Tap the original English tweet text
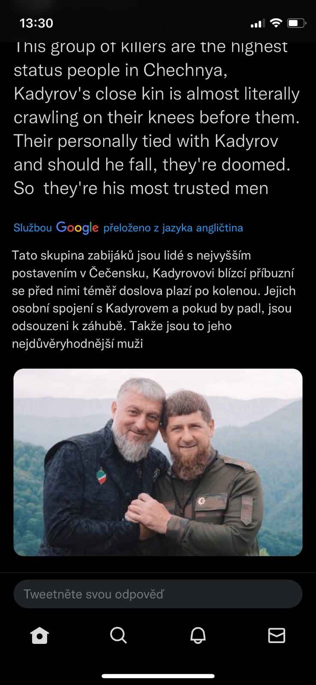The image size is (316, 685). (157, 118)
